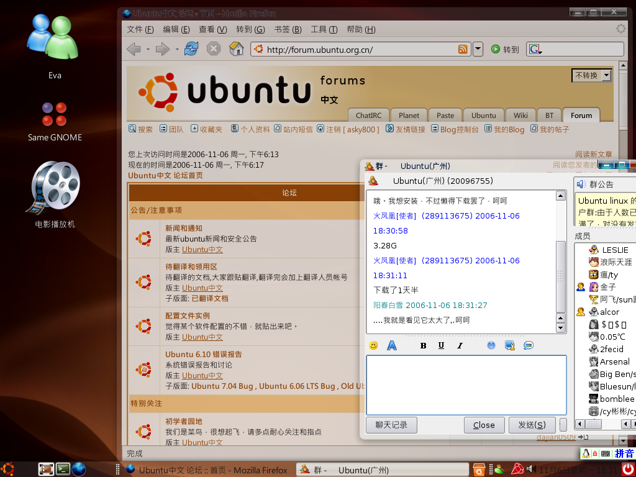Click the screenshot icon in chat toolbar

coord(510,345)
